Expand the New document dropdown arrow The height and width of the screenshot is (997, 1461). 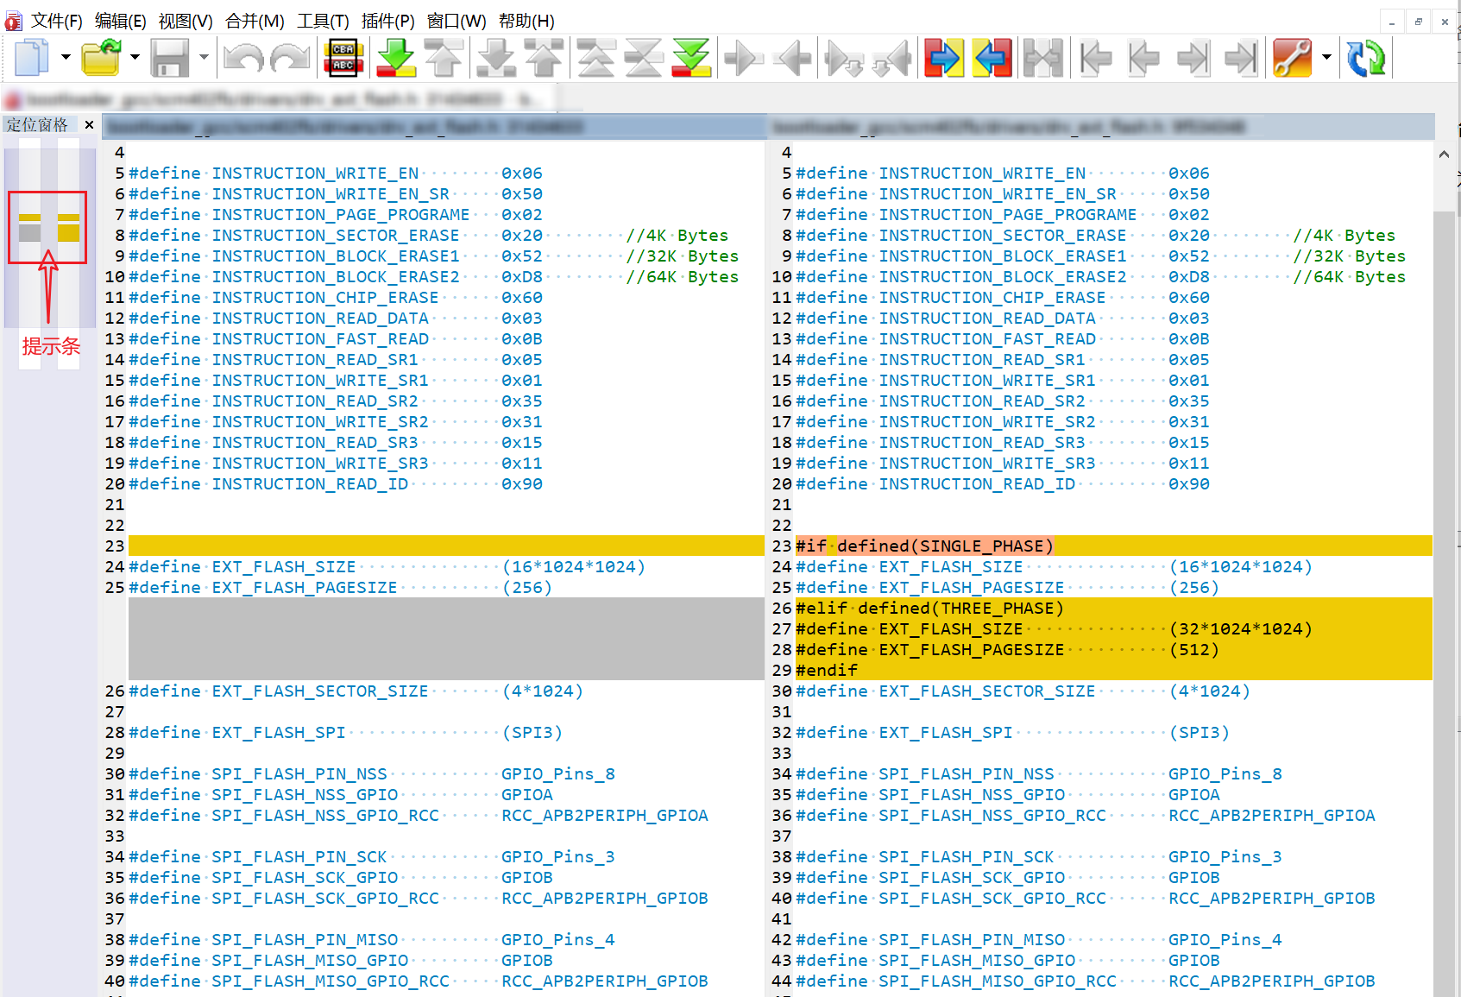pyautogui.click(x=66, y=58)
